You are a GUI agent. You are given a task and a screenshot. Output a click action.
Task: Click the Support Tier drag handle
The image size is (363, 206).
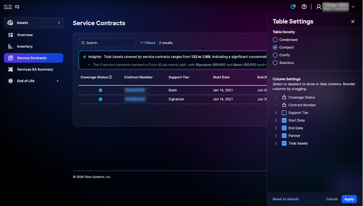pyautogui.click(x=276, y=113)
